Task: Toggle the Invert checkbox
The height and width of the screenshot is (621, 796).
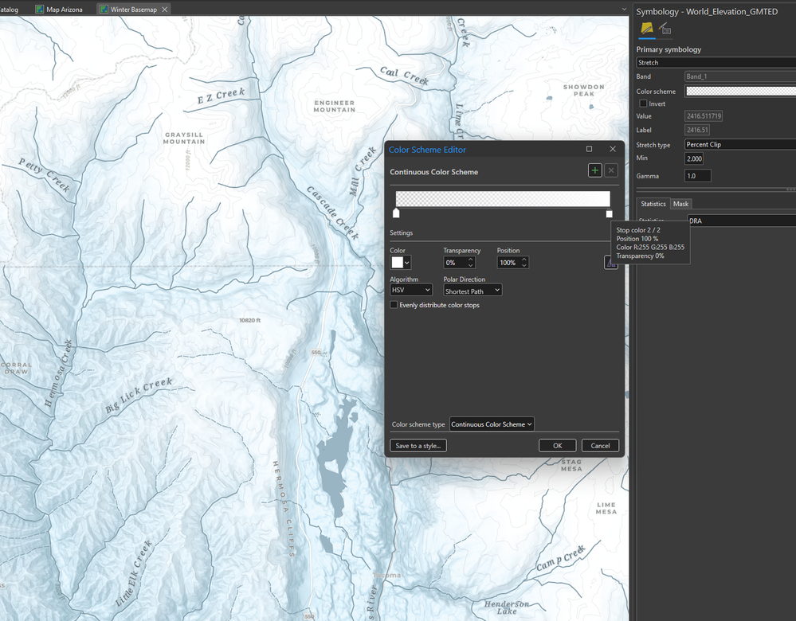Action: point(643,103)
